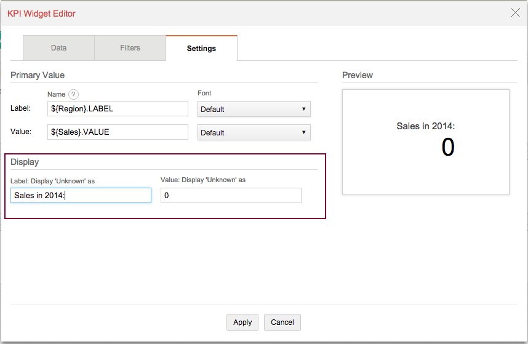
Task: Click the Preview panel heading
Action: [x=358, y=75]
